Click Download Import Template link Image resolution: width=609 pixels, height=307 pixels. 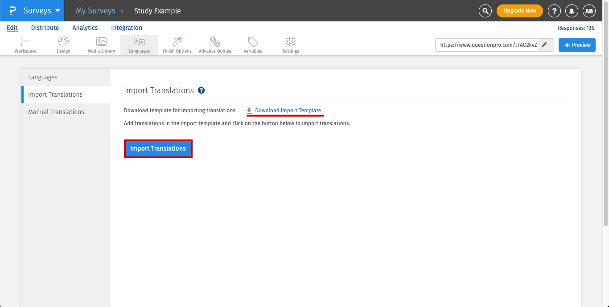pyautogui.click(x=288, y=111)
